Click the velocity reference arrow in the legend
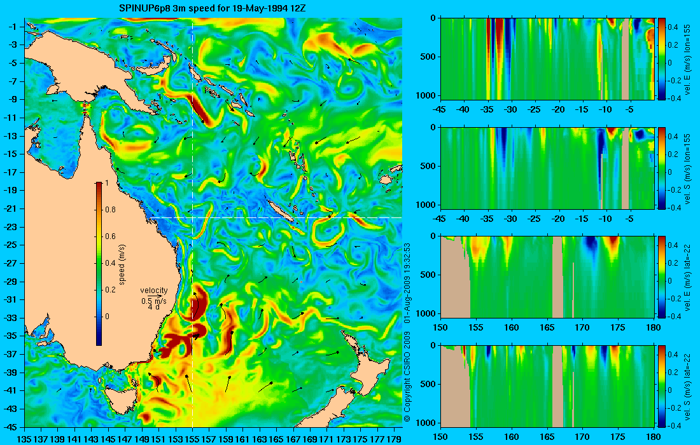The height and width of the screenshot is (445, 700). tap(155, 296)
